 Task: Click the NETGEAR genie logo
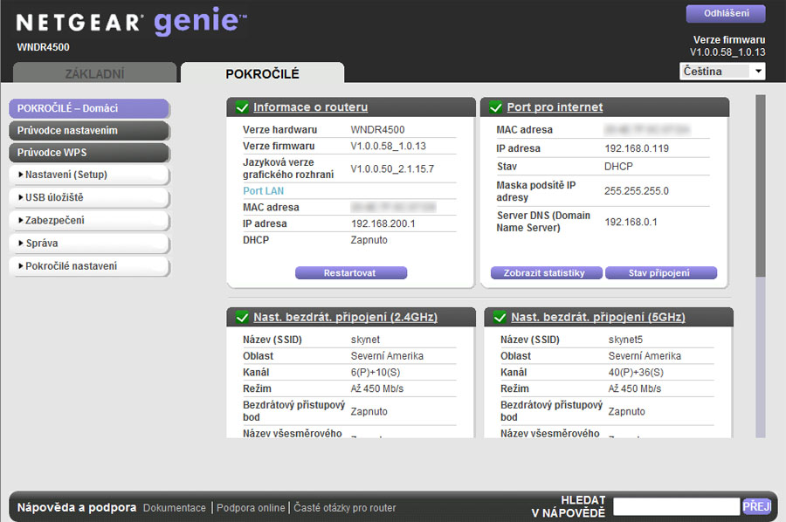[x=131, y=22]
